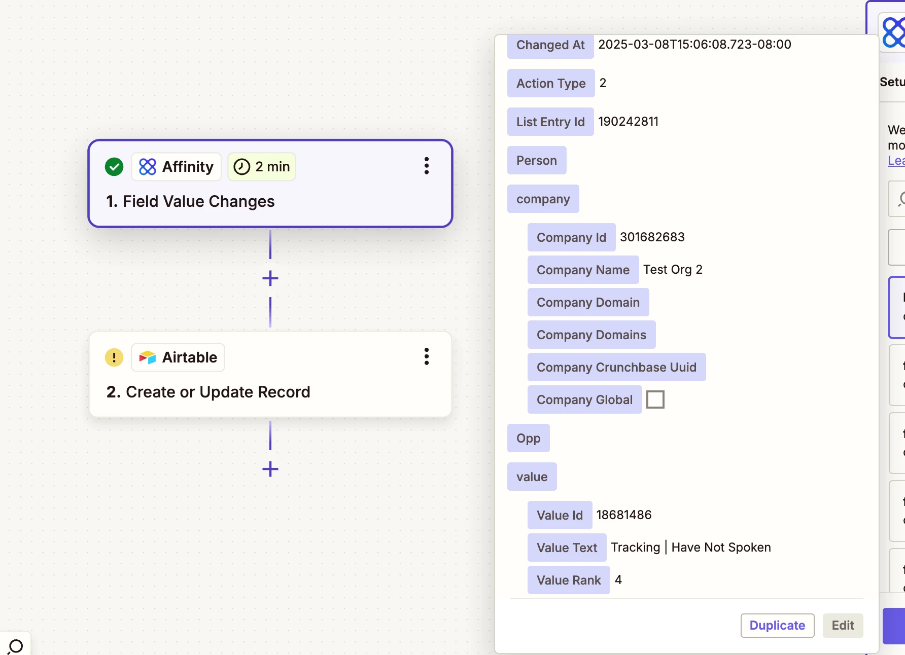Click the Opp field label
Image resolution: width=905 pixels, height=655 pixels.
(529, 438)
